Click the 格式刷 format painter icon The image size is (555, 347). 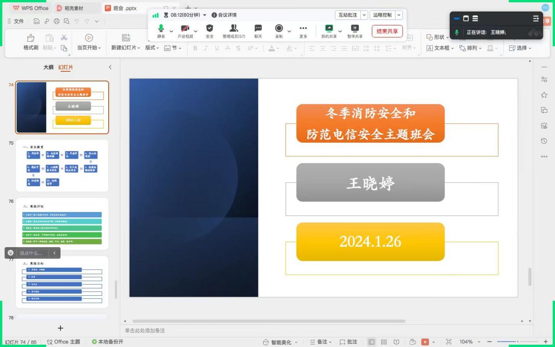pos(31,38)
